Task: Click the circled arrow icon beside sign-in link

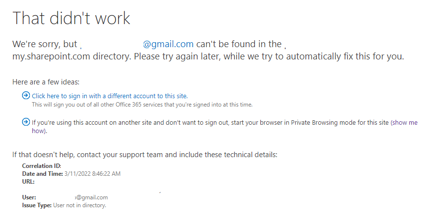Action: tap(26, 95)
